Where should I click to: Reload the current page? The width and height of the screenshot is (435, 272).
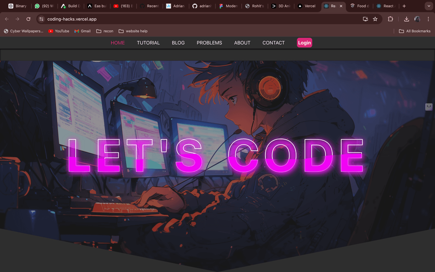coord(28,19)
